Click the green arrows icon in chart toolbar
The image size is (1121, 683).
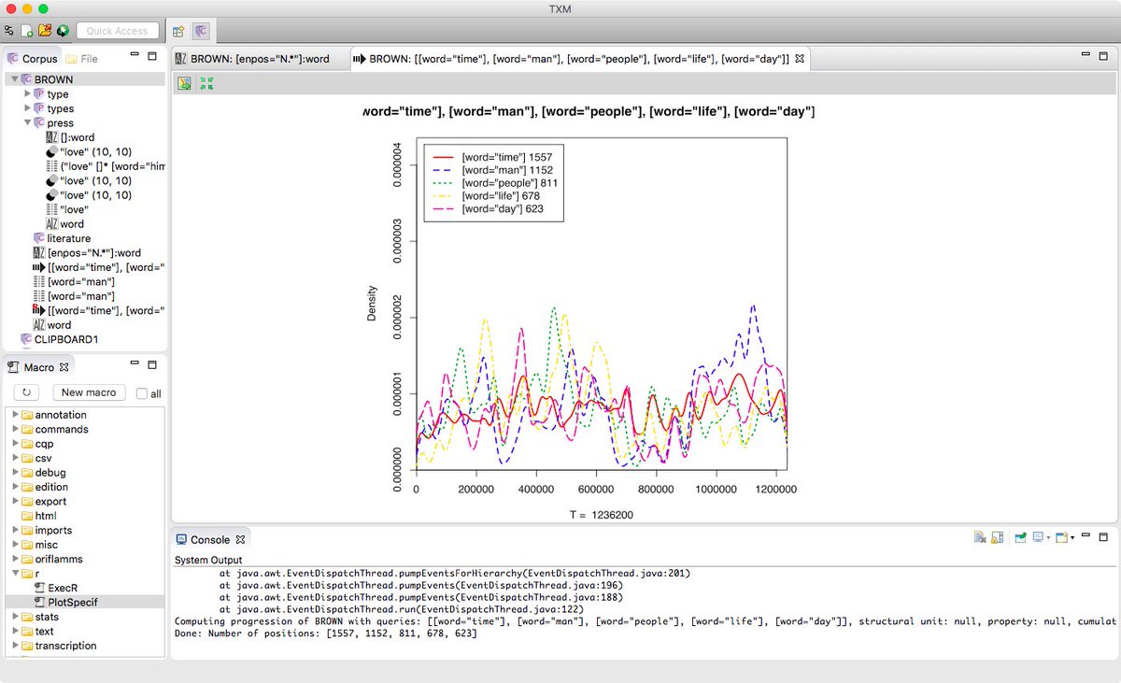click(x=206, y=83)
